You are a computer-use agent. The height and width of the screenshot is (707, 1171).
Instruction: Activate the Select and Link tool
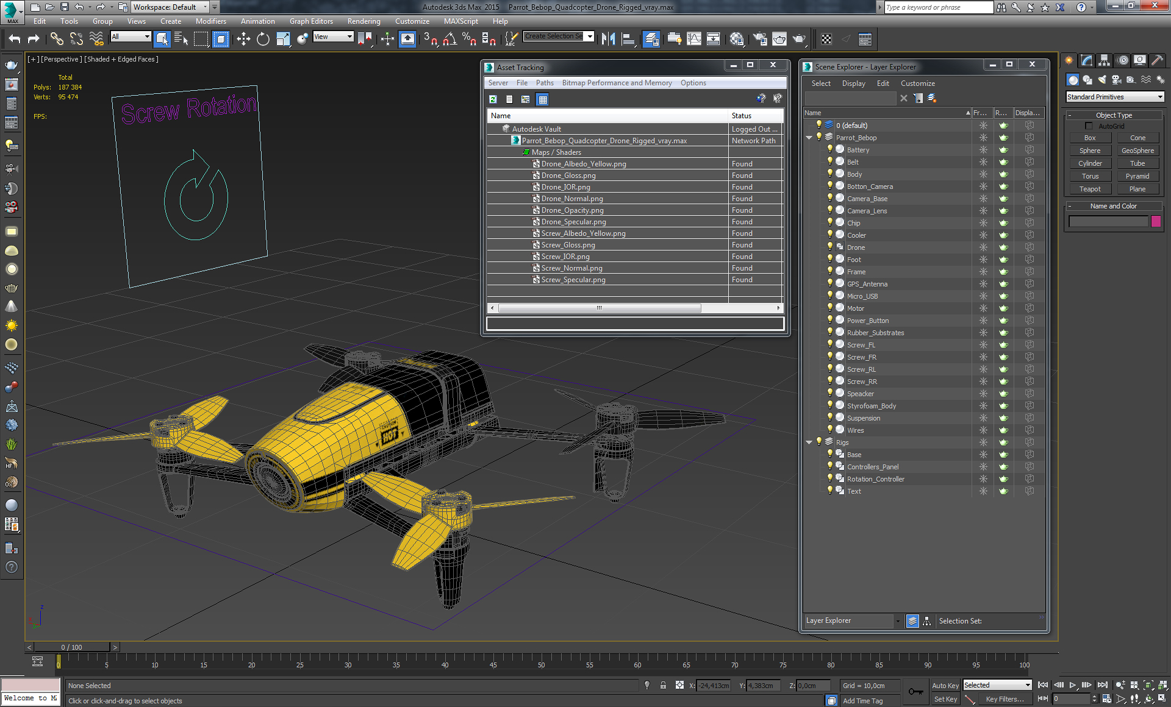57,39
